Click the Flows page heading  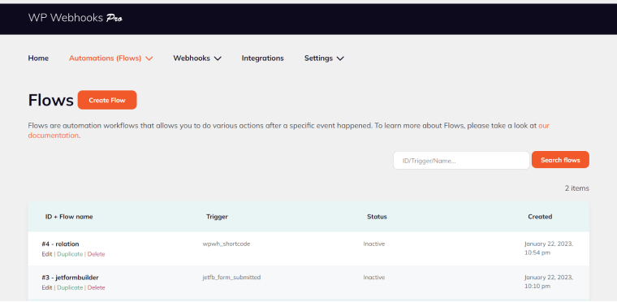(x=51, y=101)
